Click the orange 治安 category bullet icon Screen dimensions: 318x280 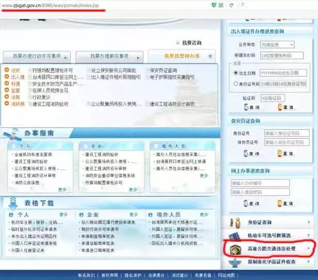pos(6,71)
